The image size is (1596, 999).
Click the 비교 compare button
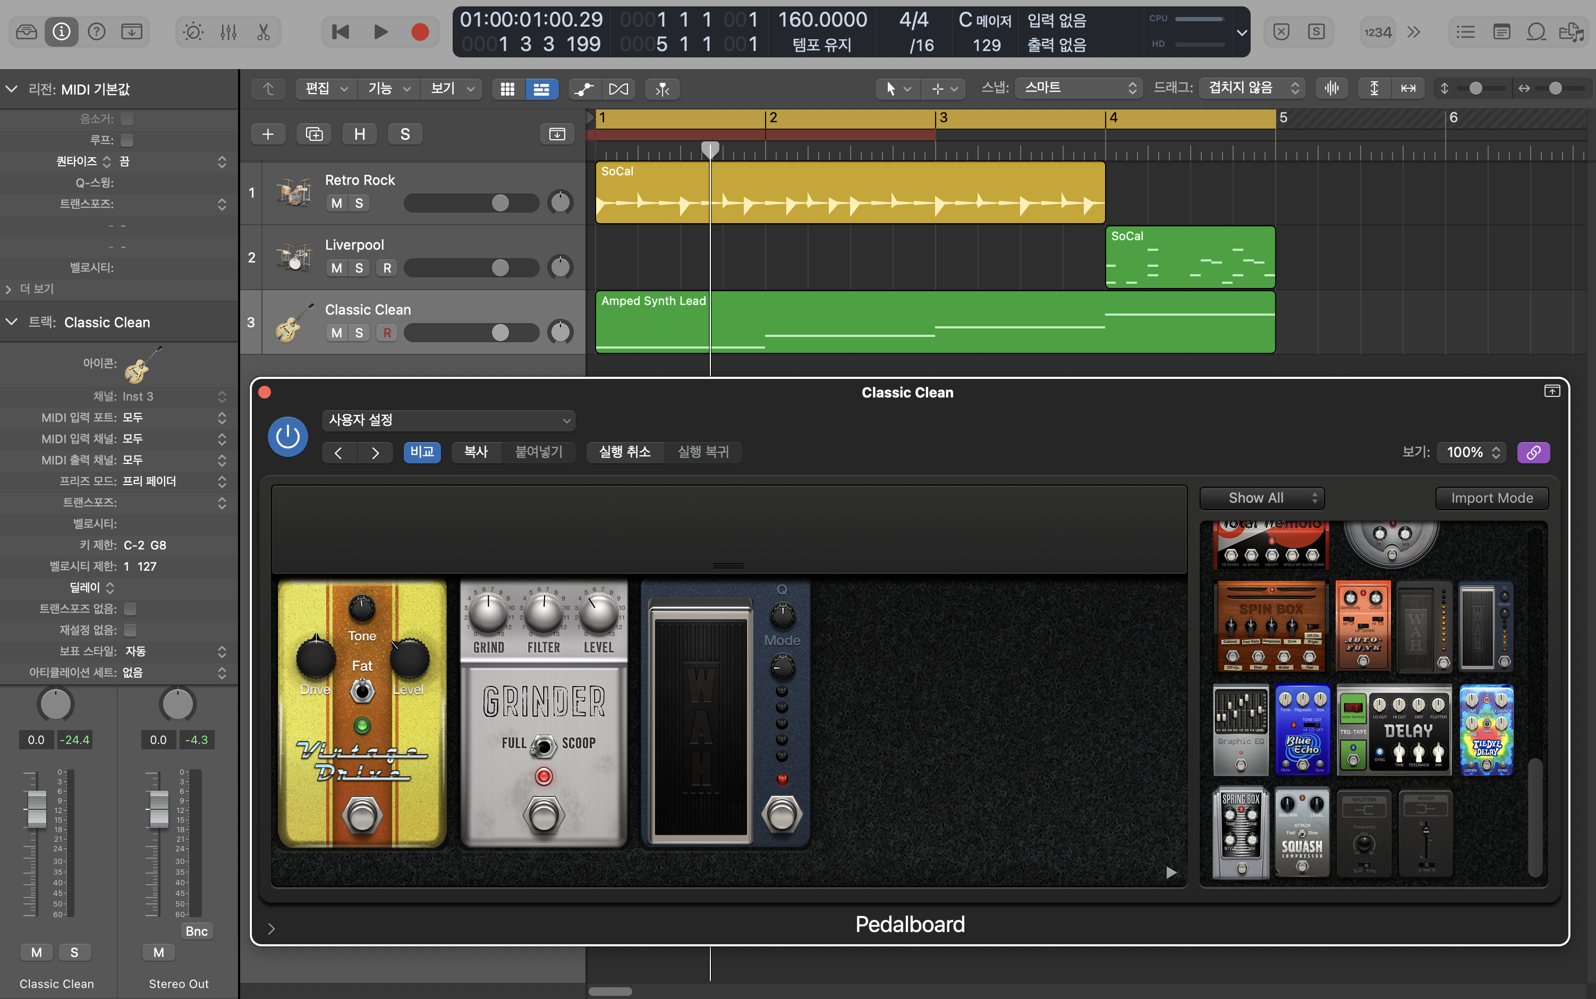422,453
